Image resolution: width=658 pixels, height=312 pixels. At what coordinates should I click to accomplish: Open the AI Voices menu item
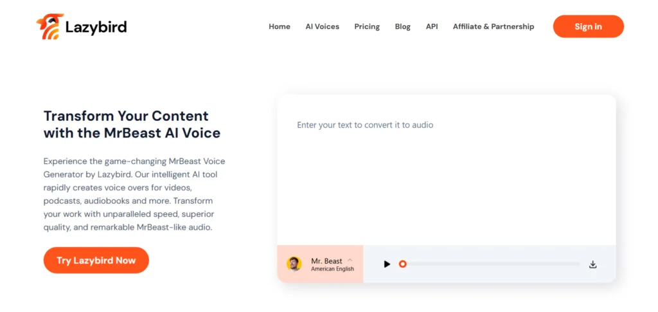322,26
